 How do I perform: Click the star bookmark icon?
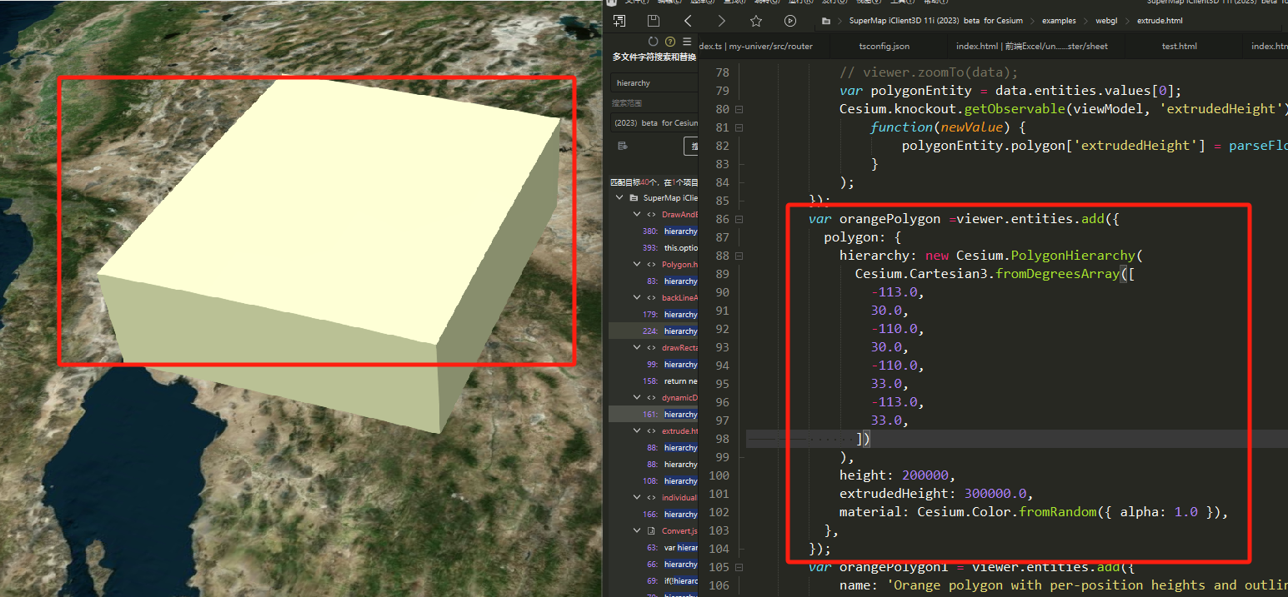[756, 21]
